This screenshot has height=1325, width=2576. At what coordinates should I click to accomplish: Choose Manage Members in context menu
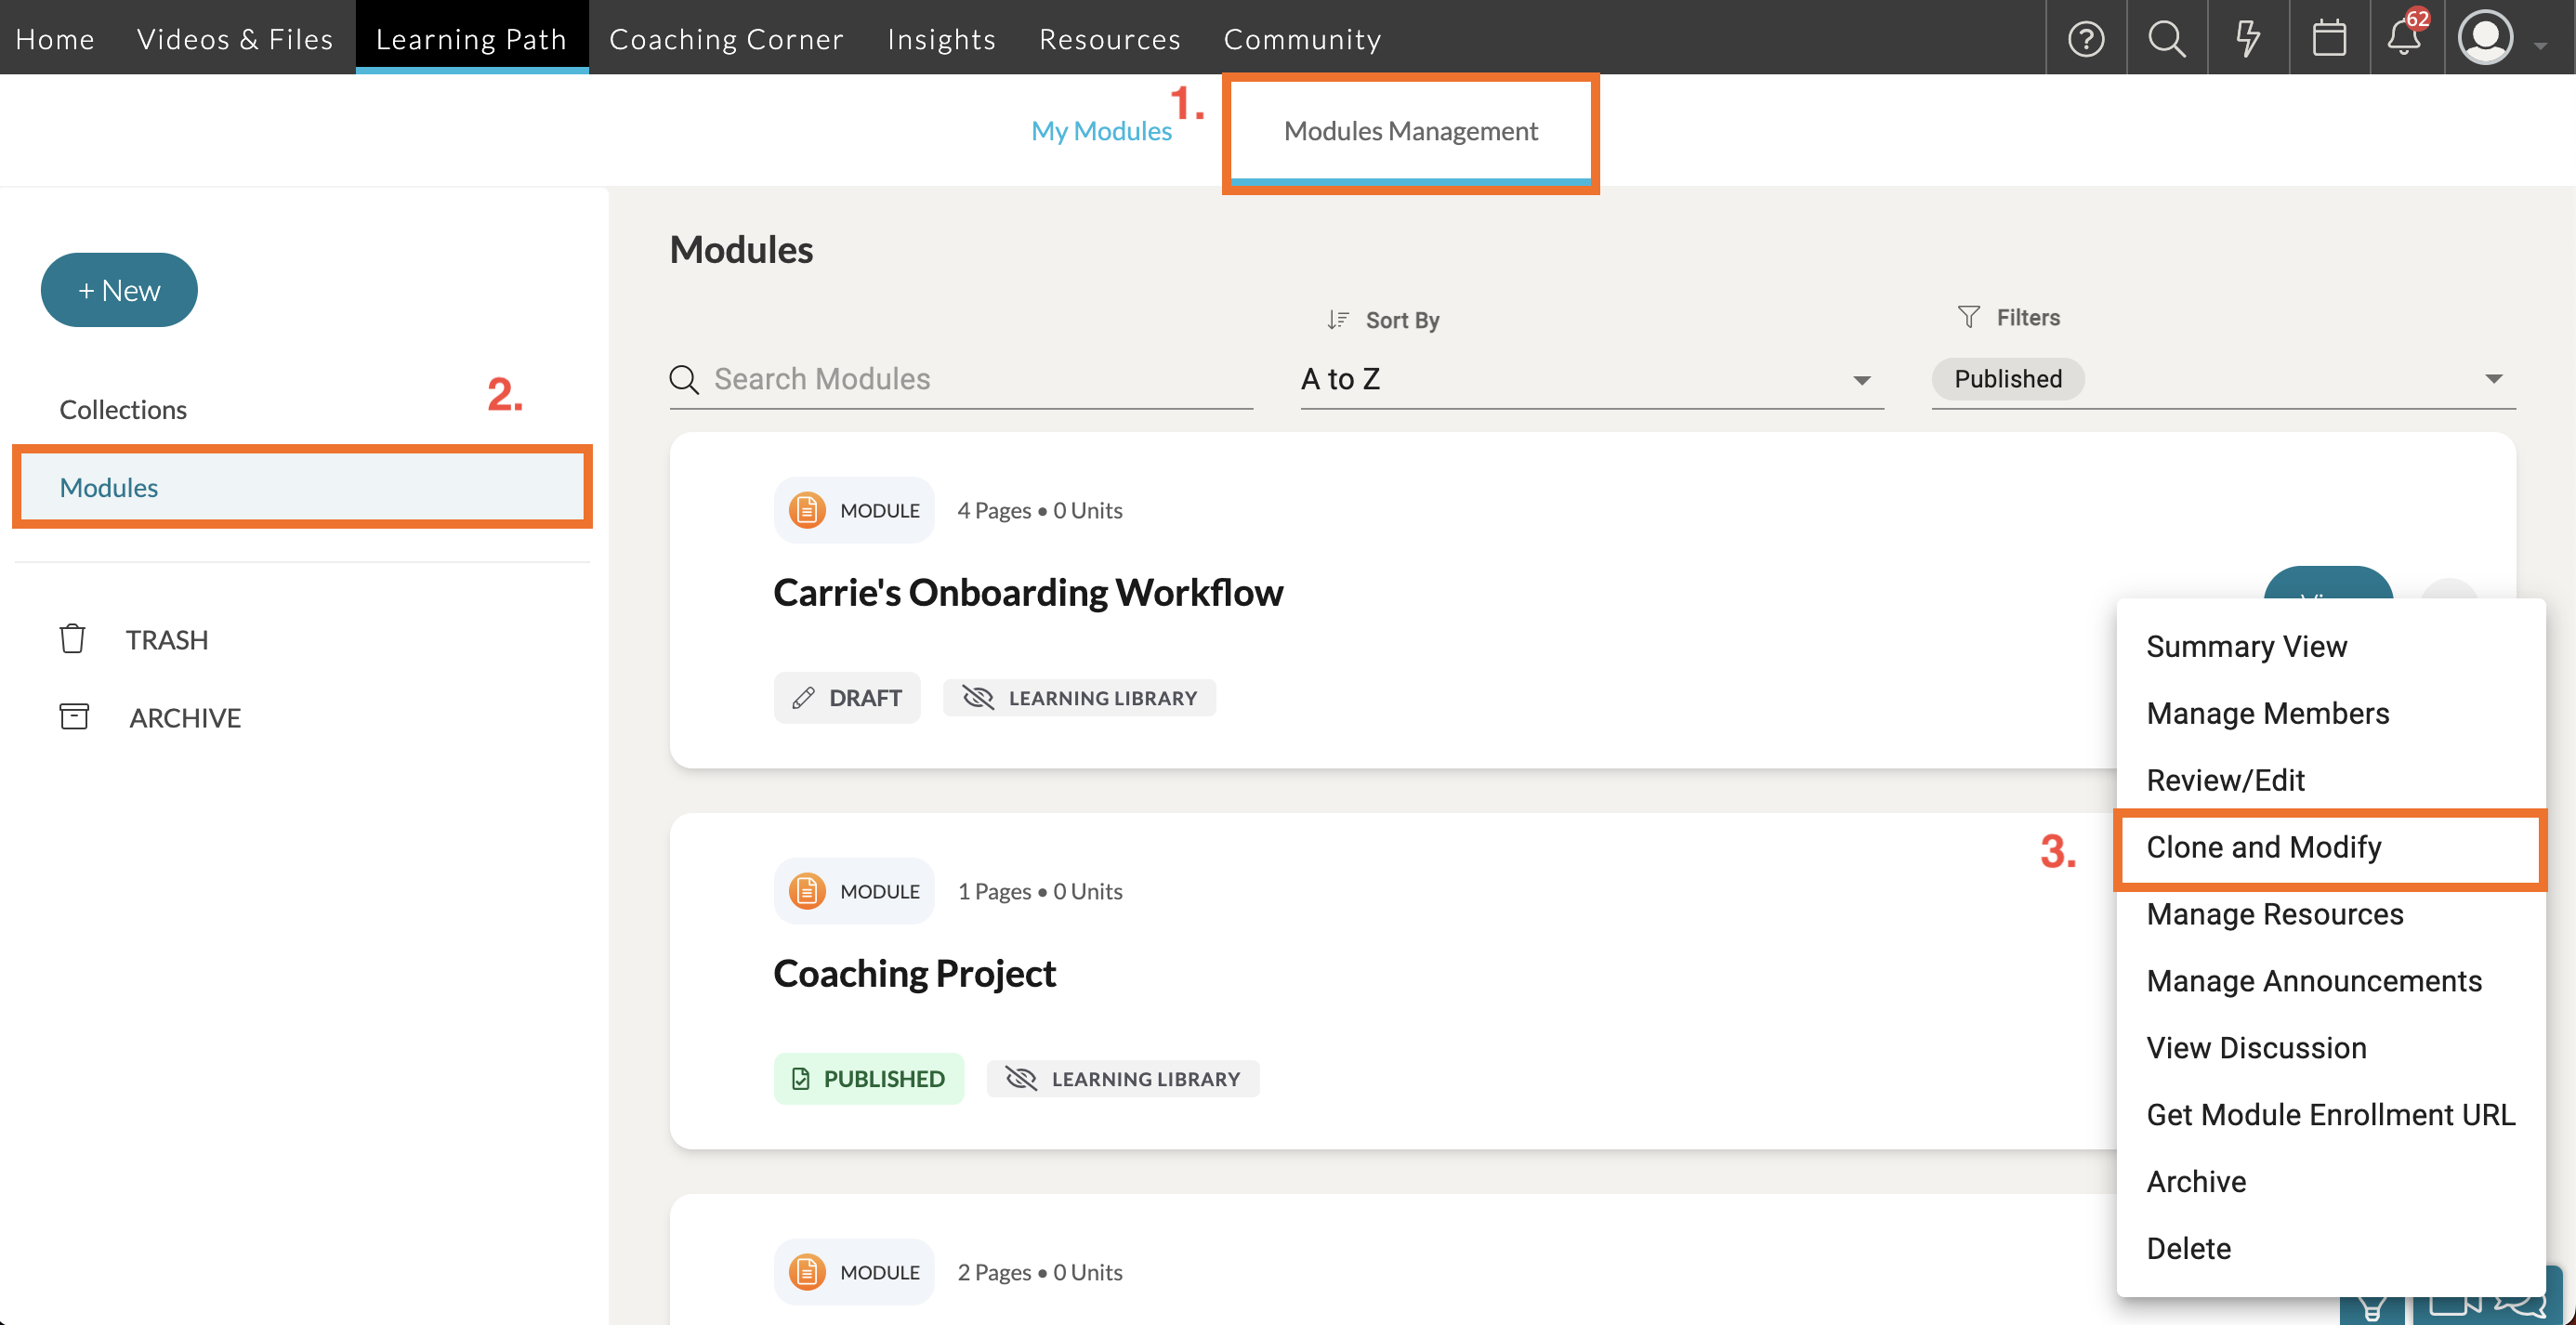click(2267, 713)
